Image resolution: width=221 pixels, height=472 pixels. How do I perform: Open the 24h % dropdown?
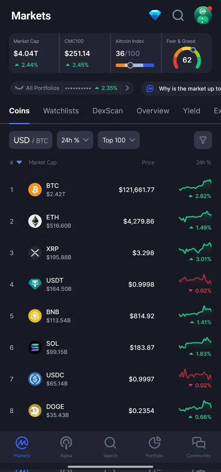point(75,140)
